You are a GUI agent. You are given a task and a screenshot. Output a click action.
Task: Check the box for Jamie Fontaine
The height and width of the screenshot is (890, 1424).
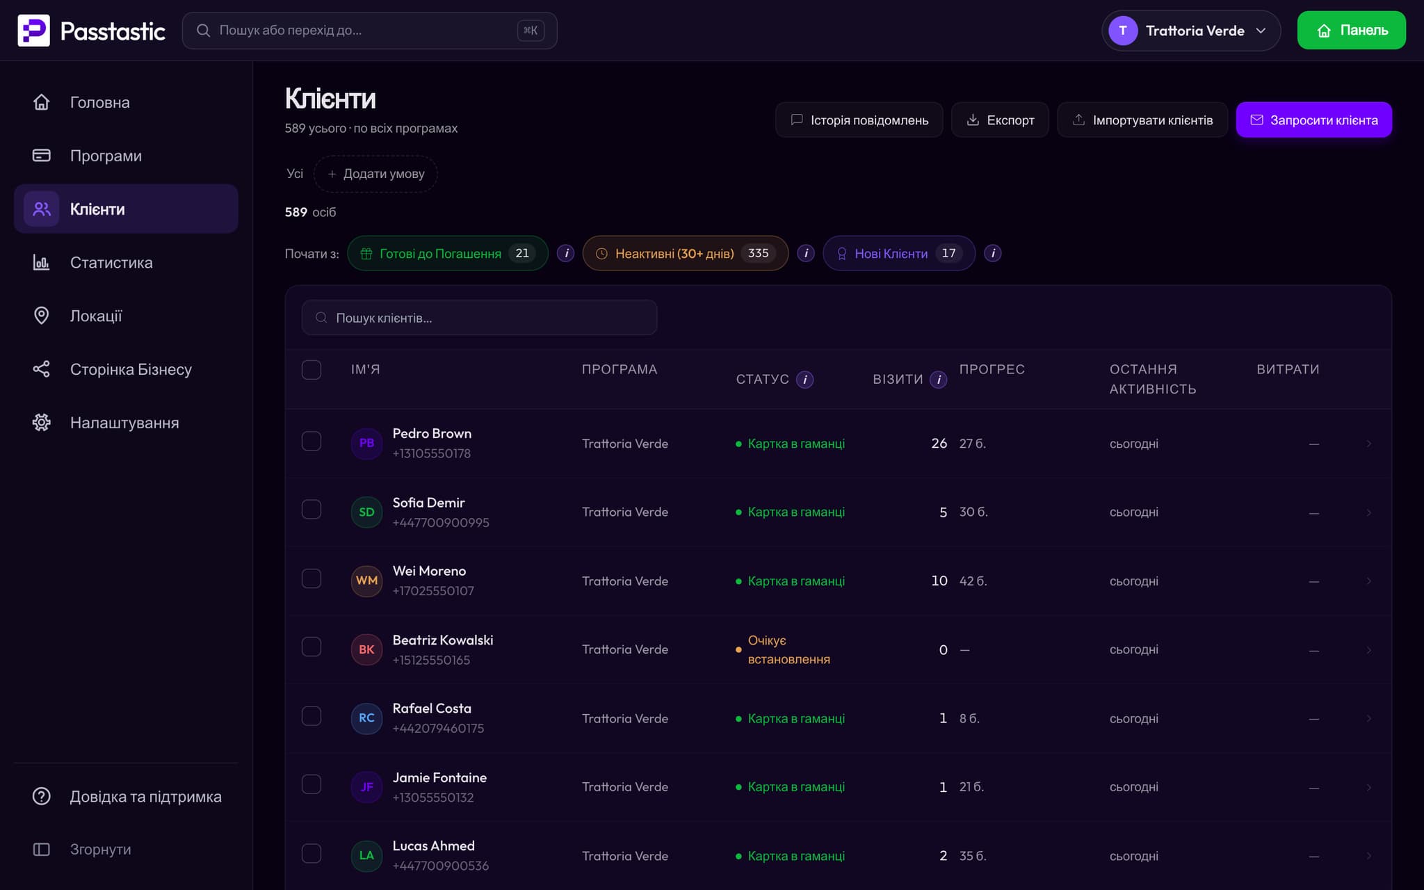point(311,785)
